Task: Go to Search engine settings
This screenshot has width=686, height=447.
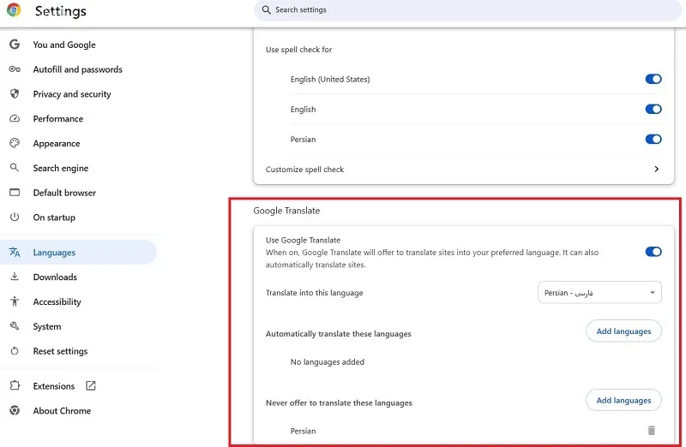Action: coord(60,168)
